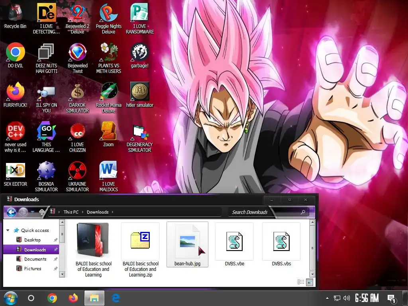Click This PC in the address bar

click(71, 212)
